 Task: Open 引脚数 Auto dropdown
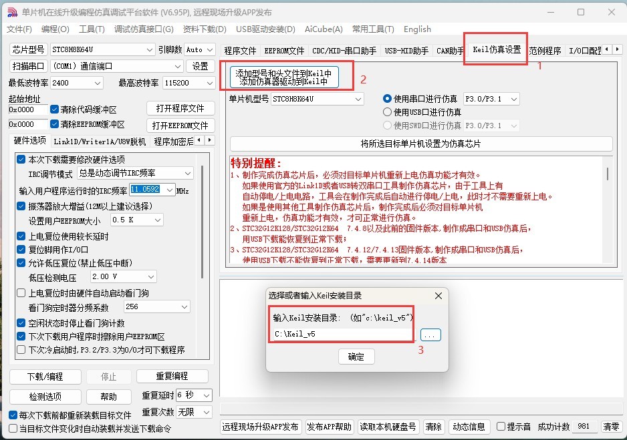200,49
